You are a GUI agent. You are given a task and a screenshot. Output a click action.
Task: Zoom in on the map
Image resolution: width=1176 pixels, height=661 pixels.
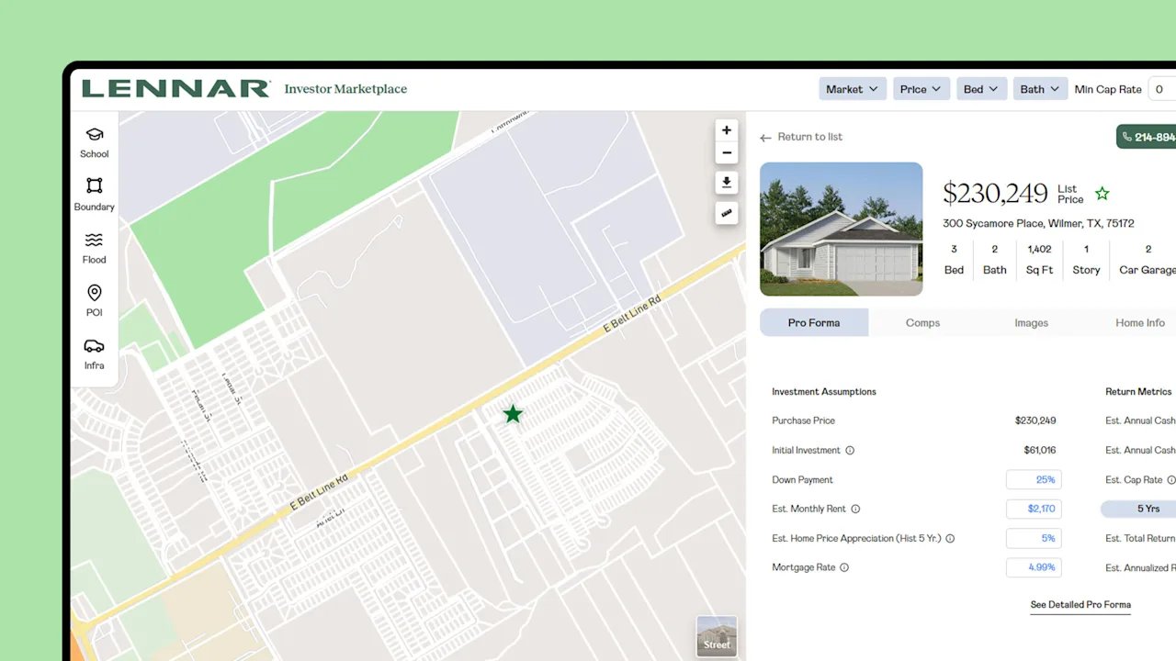[727, 130]
